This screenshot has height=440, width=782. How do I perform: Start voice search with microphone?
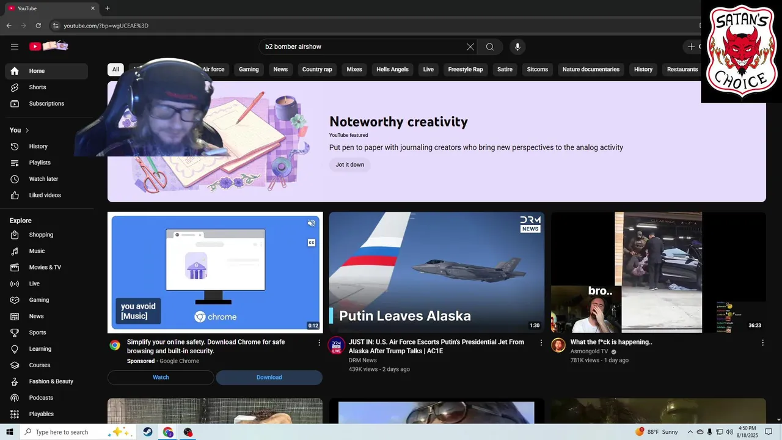point(517,46)
